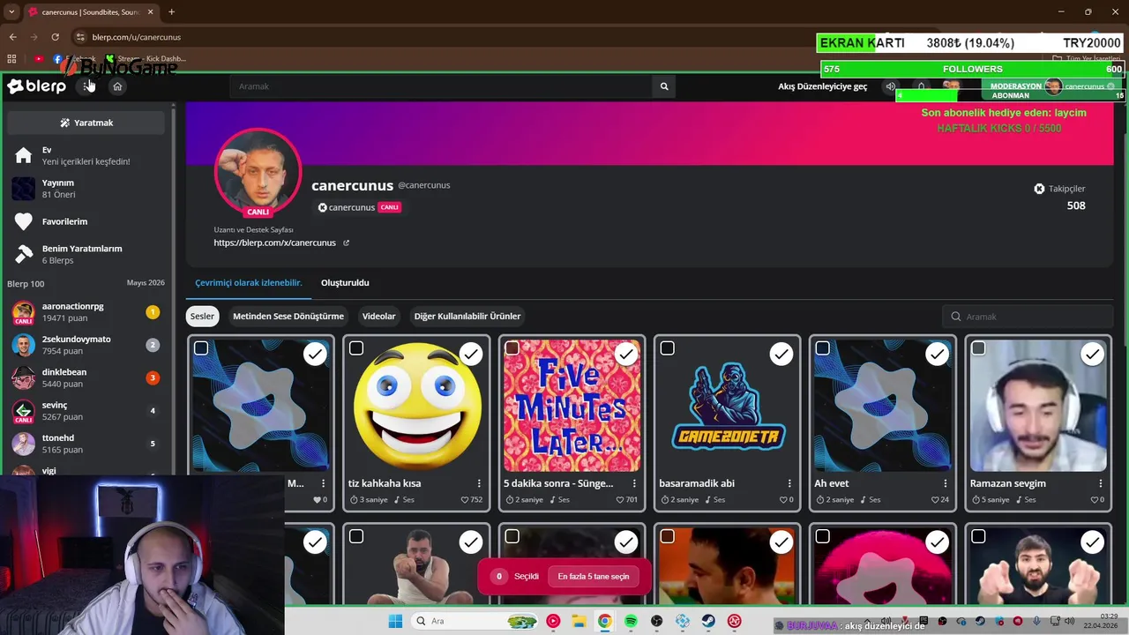Select Metinden Sese Dönüştürme filter
Viewport: 1129px width, 635px height.
pos(288,316)
